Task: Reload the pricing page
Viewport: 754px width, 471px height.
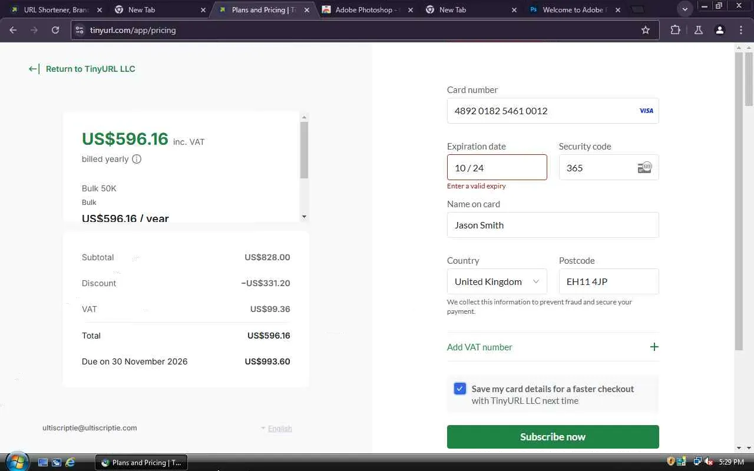Action: [x=55, y=30]
